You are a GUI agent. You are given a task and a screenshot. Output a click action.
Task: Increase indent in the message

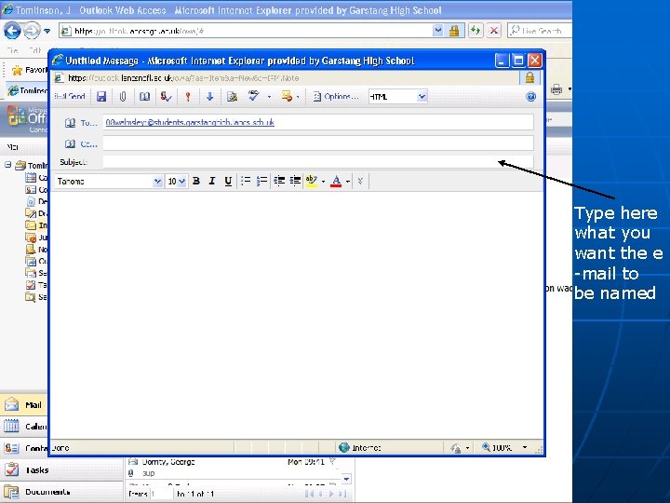[295, 181]
